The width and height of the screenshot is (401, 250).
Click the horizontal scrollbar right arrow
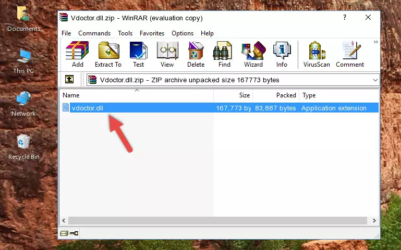click(374, 220)
